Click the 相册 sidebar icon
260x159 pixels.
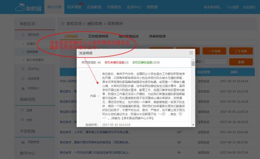23,120
